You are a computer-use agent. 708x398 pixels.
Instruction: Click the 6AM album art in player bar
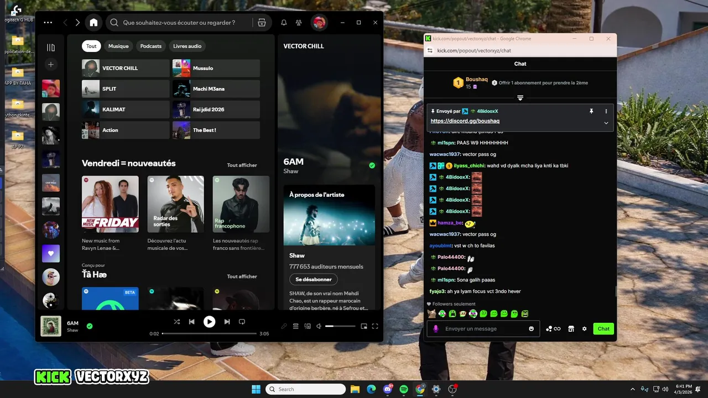(x=51, y=326)
